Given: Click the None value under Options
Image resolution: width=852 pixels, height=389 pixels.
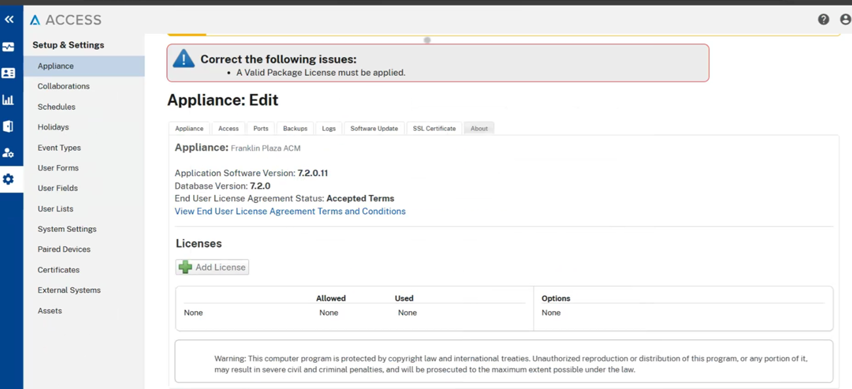Looking at the screenshot, I should point(551,313).
